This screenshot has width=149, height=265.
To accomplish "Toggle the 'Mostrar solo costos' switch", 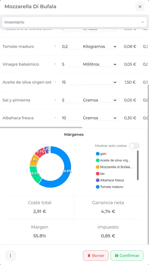I will (134, 146).
